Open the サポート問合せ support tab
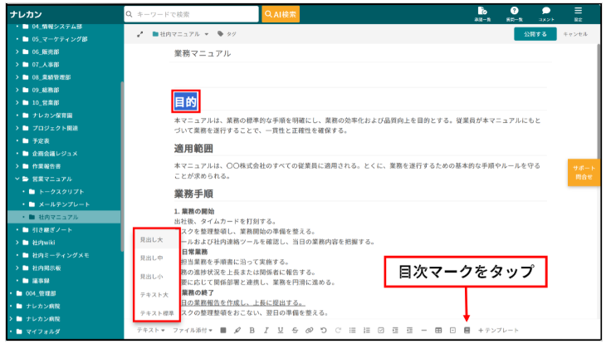611x344 pixels. [584, 172]
